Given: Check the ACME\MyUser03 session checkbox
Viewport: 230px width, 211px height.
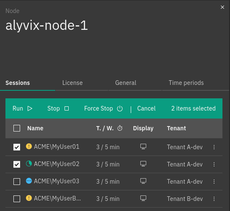Looking at the screenshot, I should click(17, 182).
